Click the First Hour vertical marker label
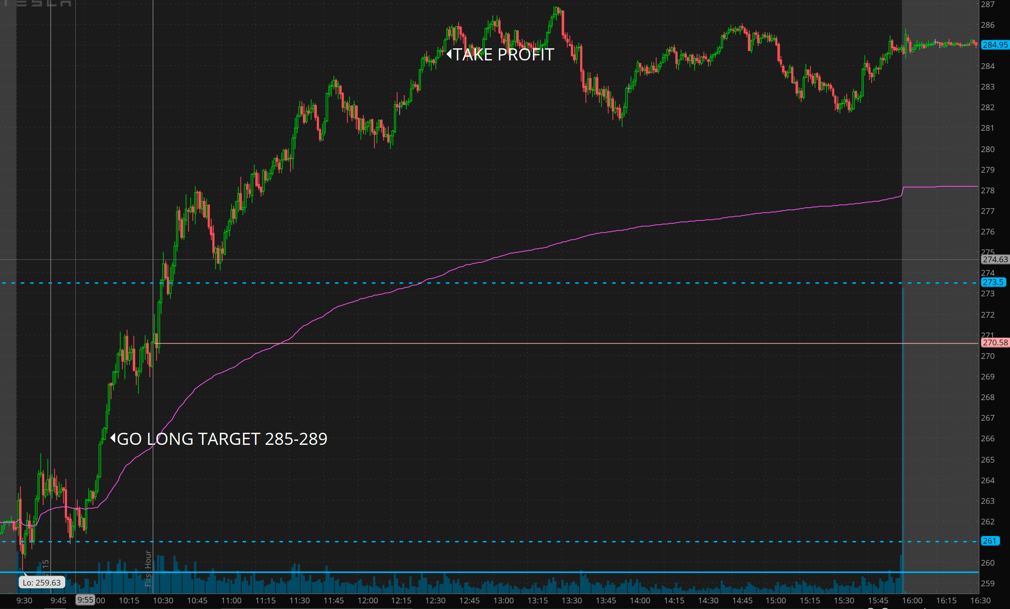 point(148,569)
